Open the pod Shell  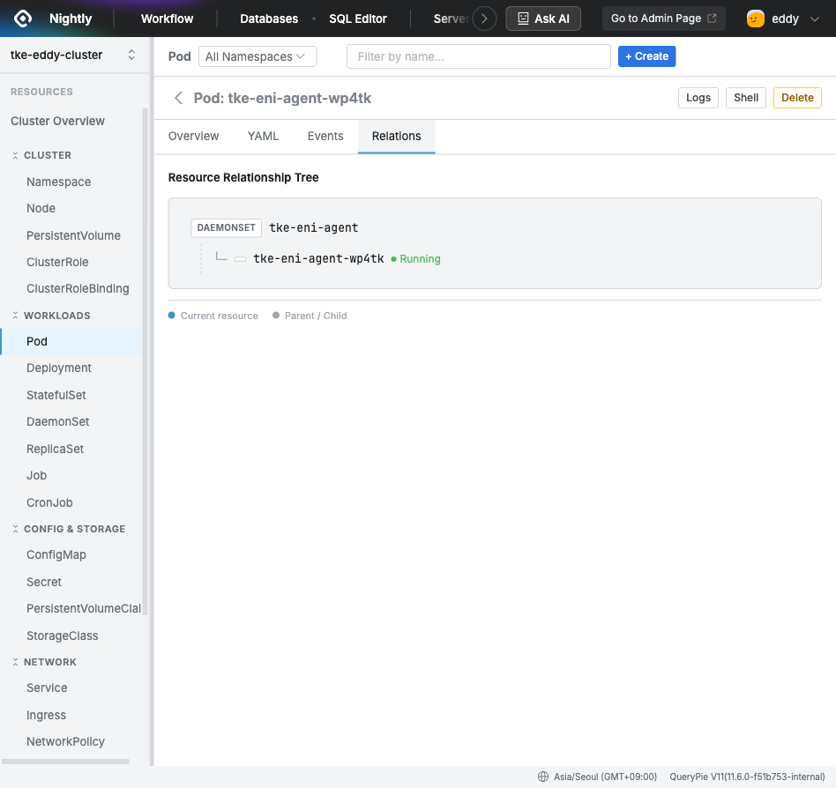coord(745,98)
